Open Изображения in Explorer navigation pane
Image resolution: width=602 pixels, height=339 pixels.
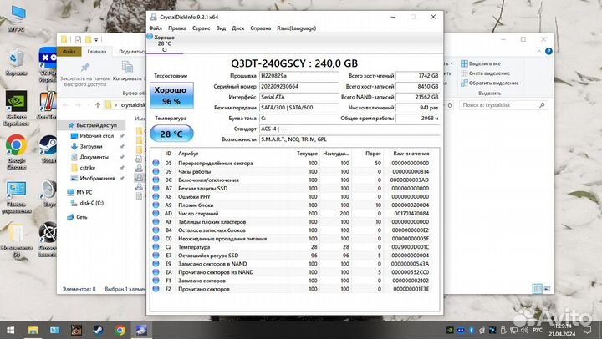click(93, 179)
